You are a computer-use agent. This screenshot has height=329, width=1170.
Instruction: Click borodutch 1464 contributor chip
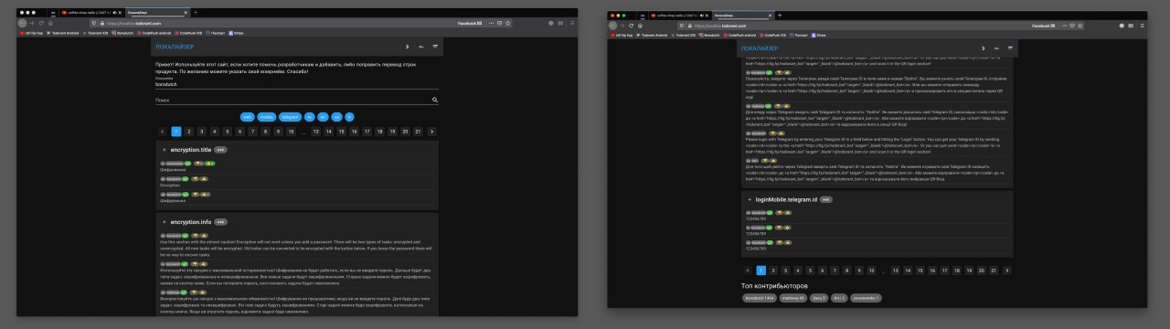(x=760, y=298)
